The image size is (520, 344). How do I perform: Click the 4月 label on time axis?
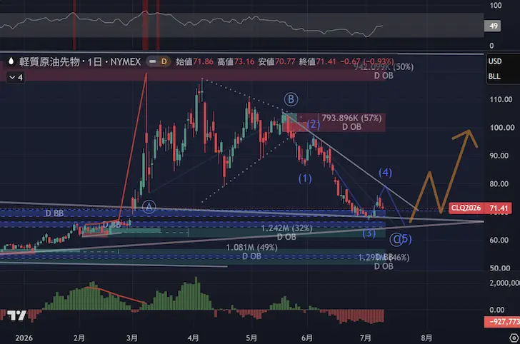pyautogui.click(x=193, y=338)
